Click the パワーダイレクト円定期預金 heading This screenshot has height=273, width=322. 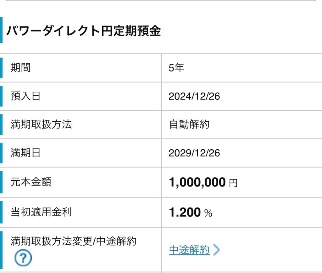[x=84, y=31]
